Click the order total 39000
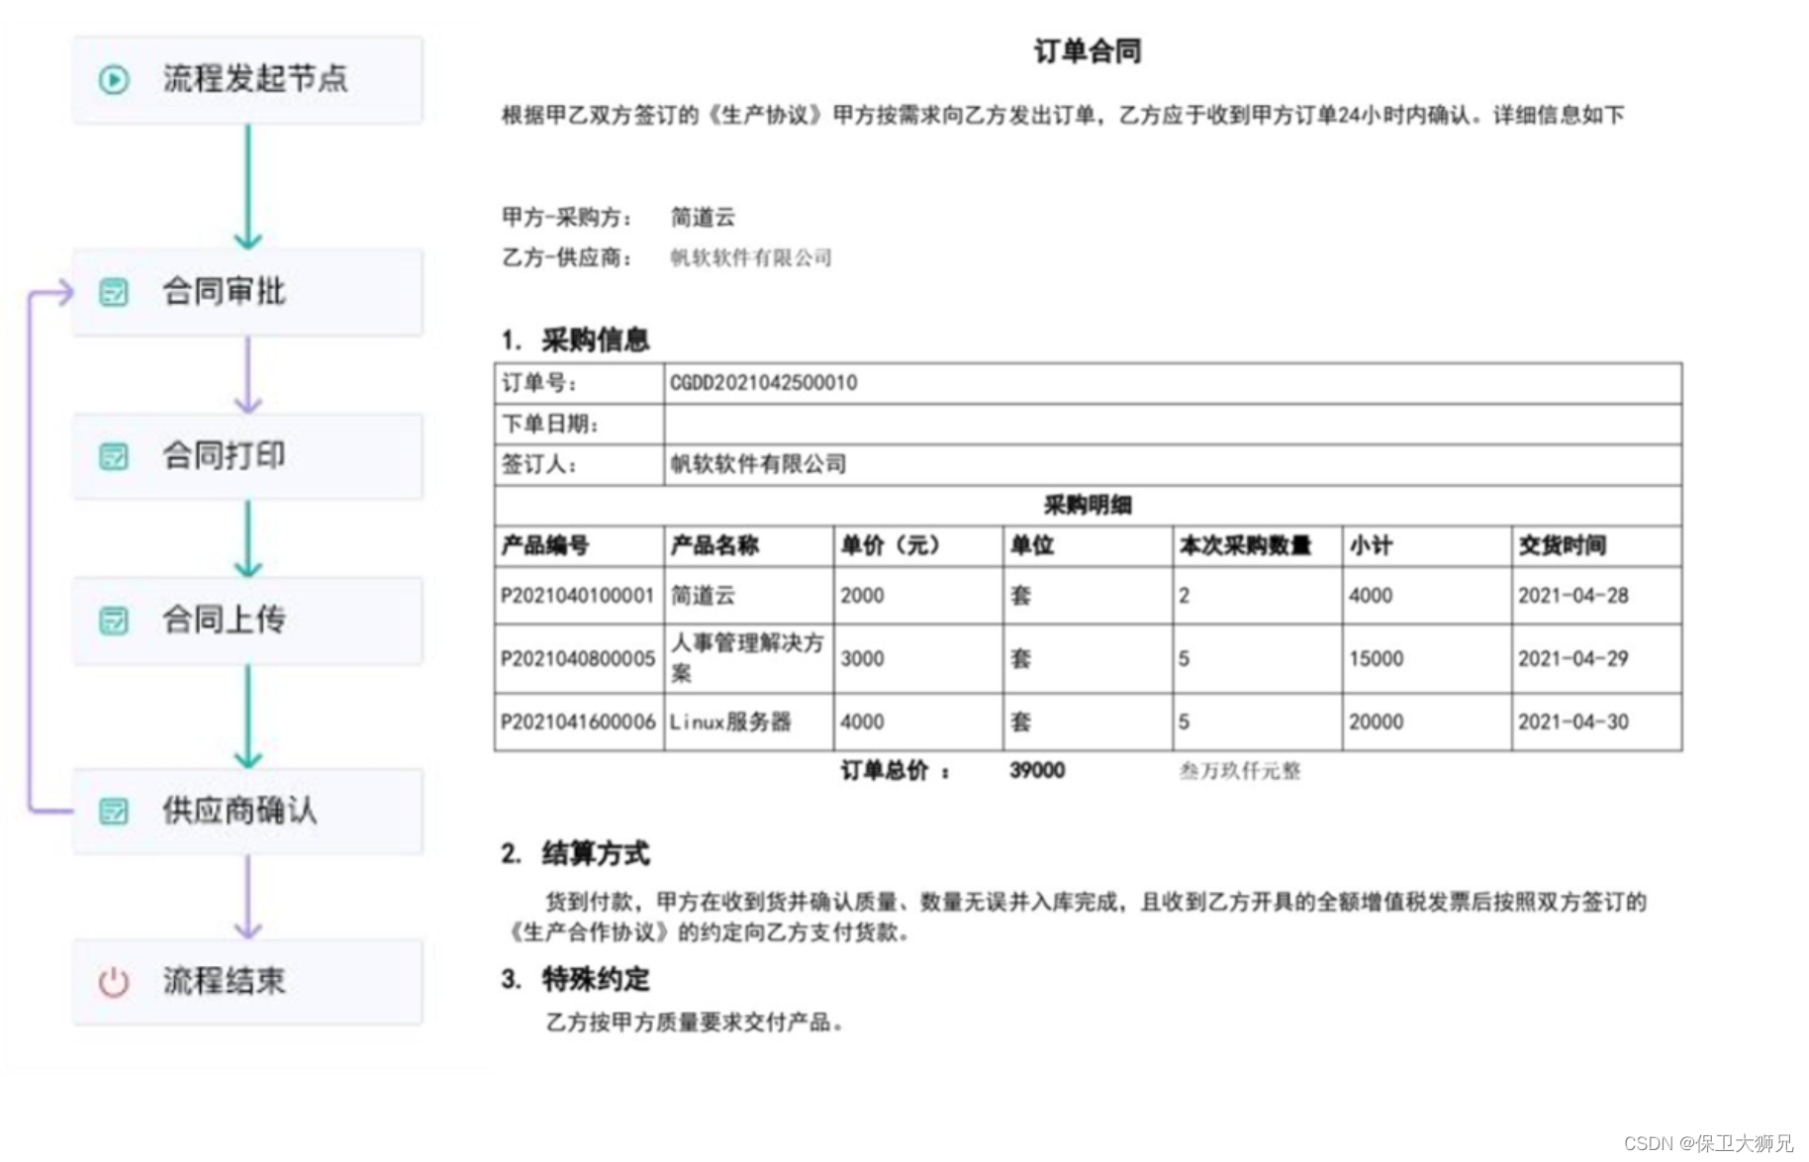Viewport: 1809px width, 1162px height. 1037,771
